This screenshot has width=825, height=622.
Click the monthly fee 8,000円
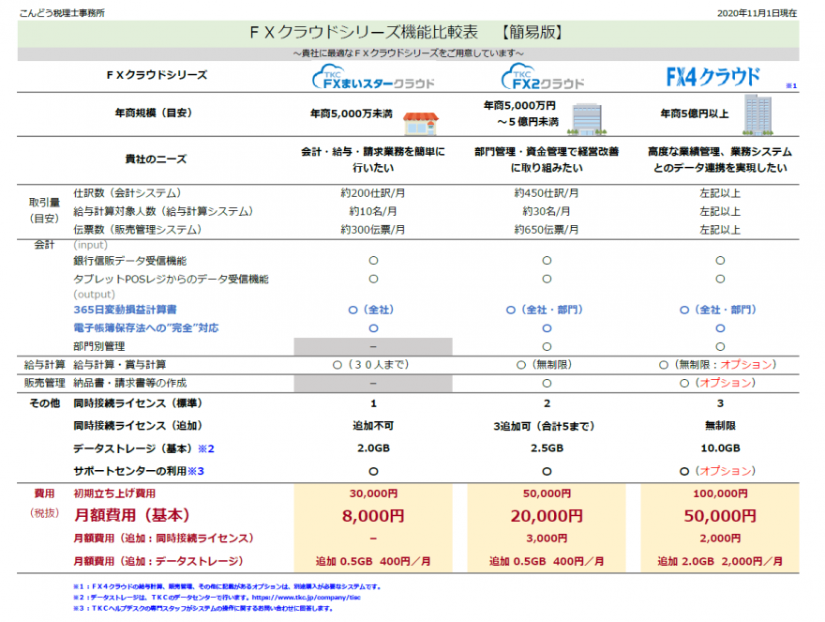(373, 516)
